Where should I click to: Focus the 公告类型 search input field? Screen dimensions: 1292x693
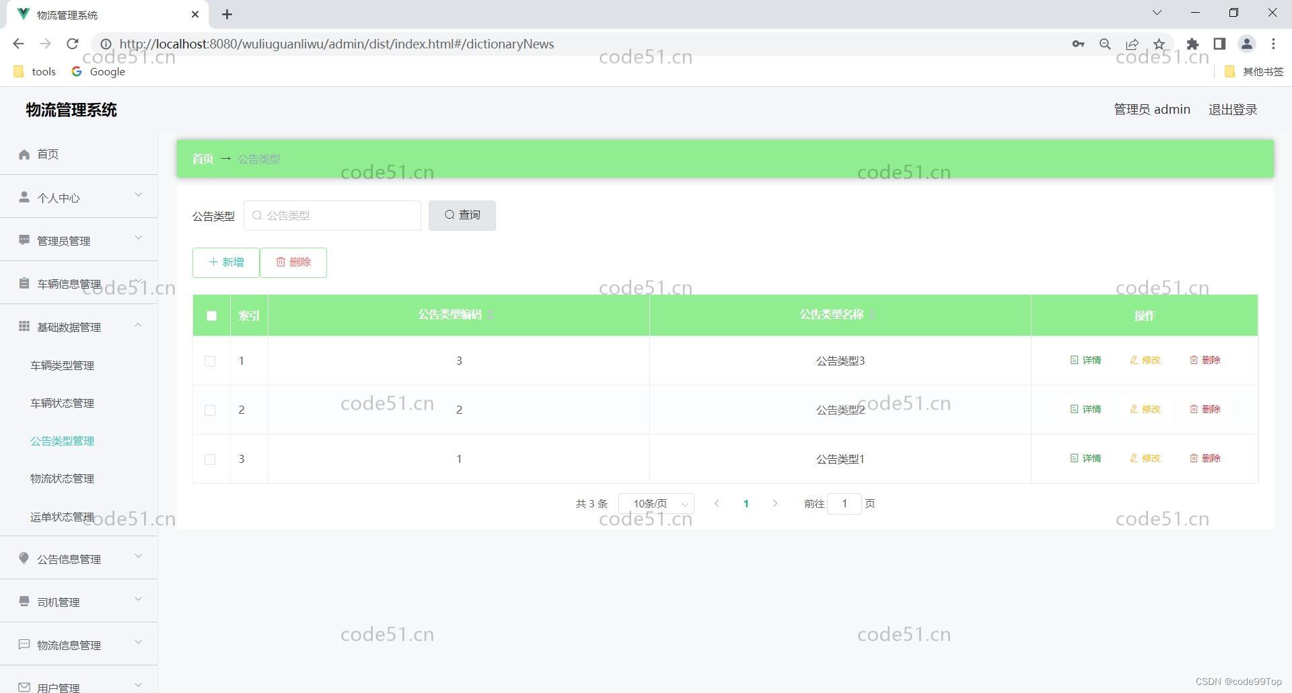click(x=332, y=215)
